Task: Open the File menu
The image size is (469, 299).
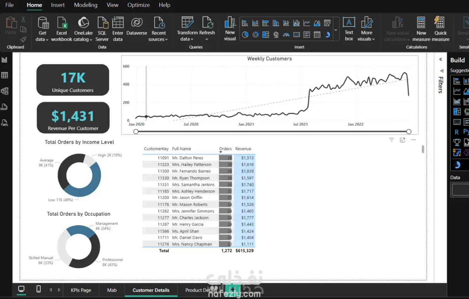Action: coord(9,5)
